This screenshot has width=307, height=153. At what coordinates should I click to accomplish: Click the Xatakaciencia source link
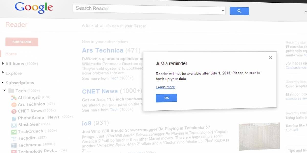[x=296, y=67]
